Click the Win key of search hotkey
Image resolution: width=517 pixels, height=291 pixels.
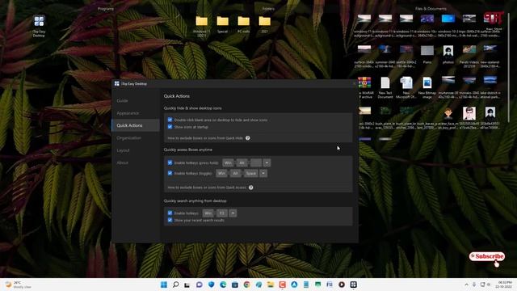click(208, 213)
